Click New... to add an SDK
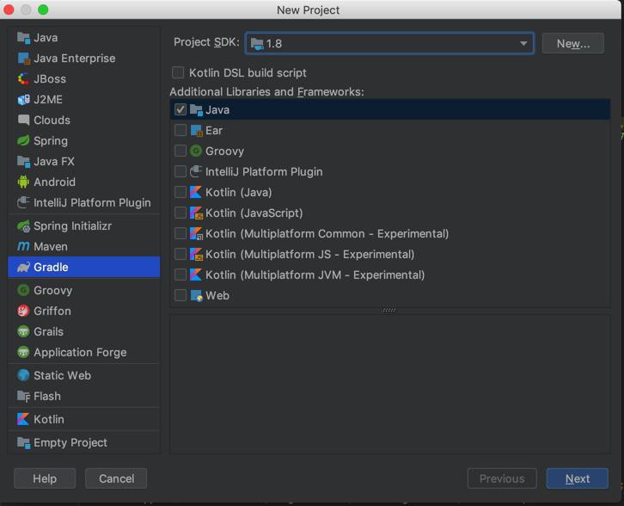The width and height of the screenshot is (624, 506). [x=572, y=44]
